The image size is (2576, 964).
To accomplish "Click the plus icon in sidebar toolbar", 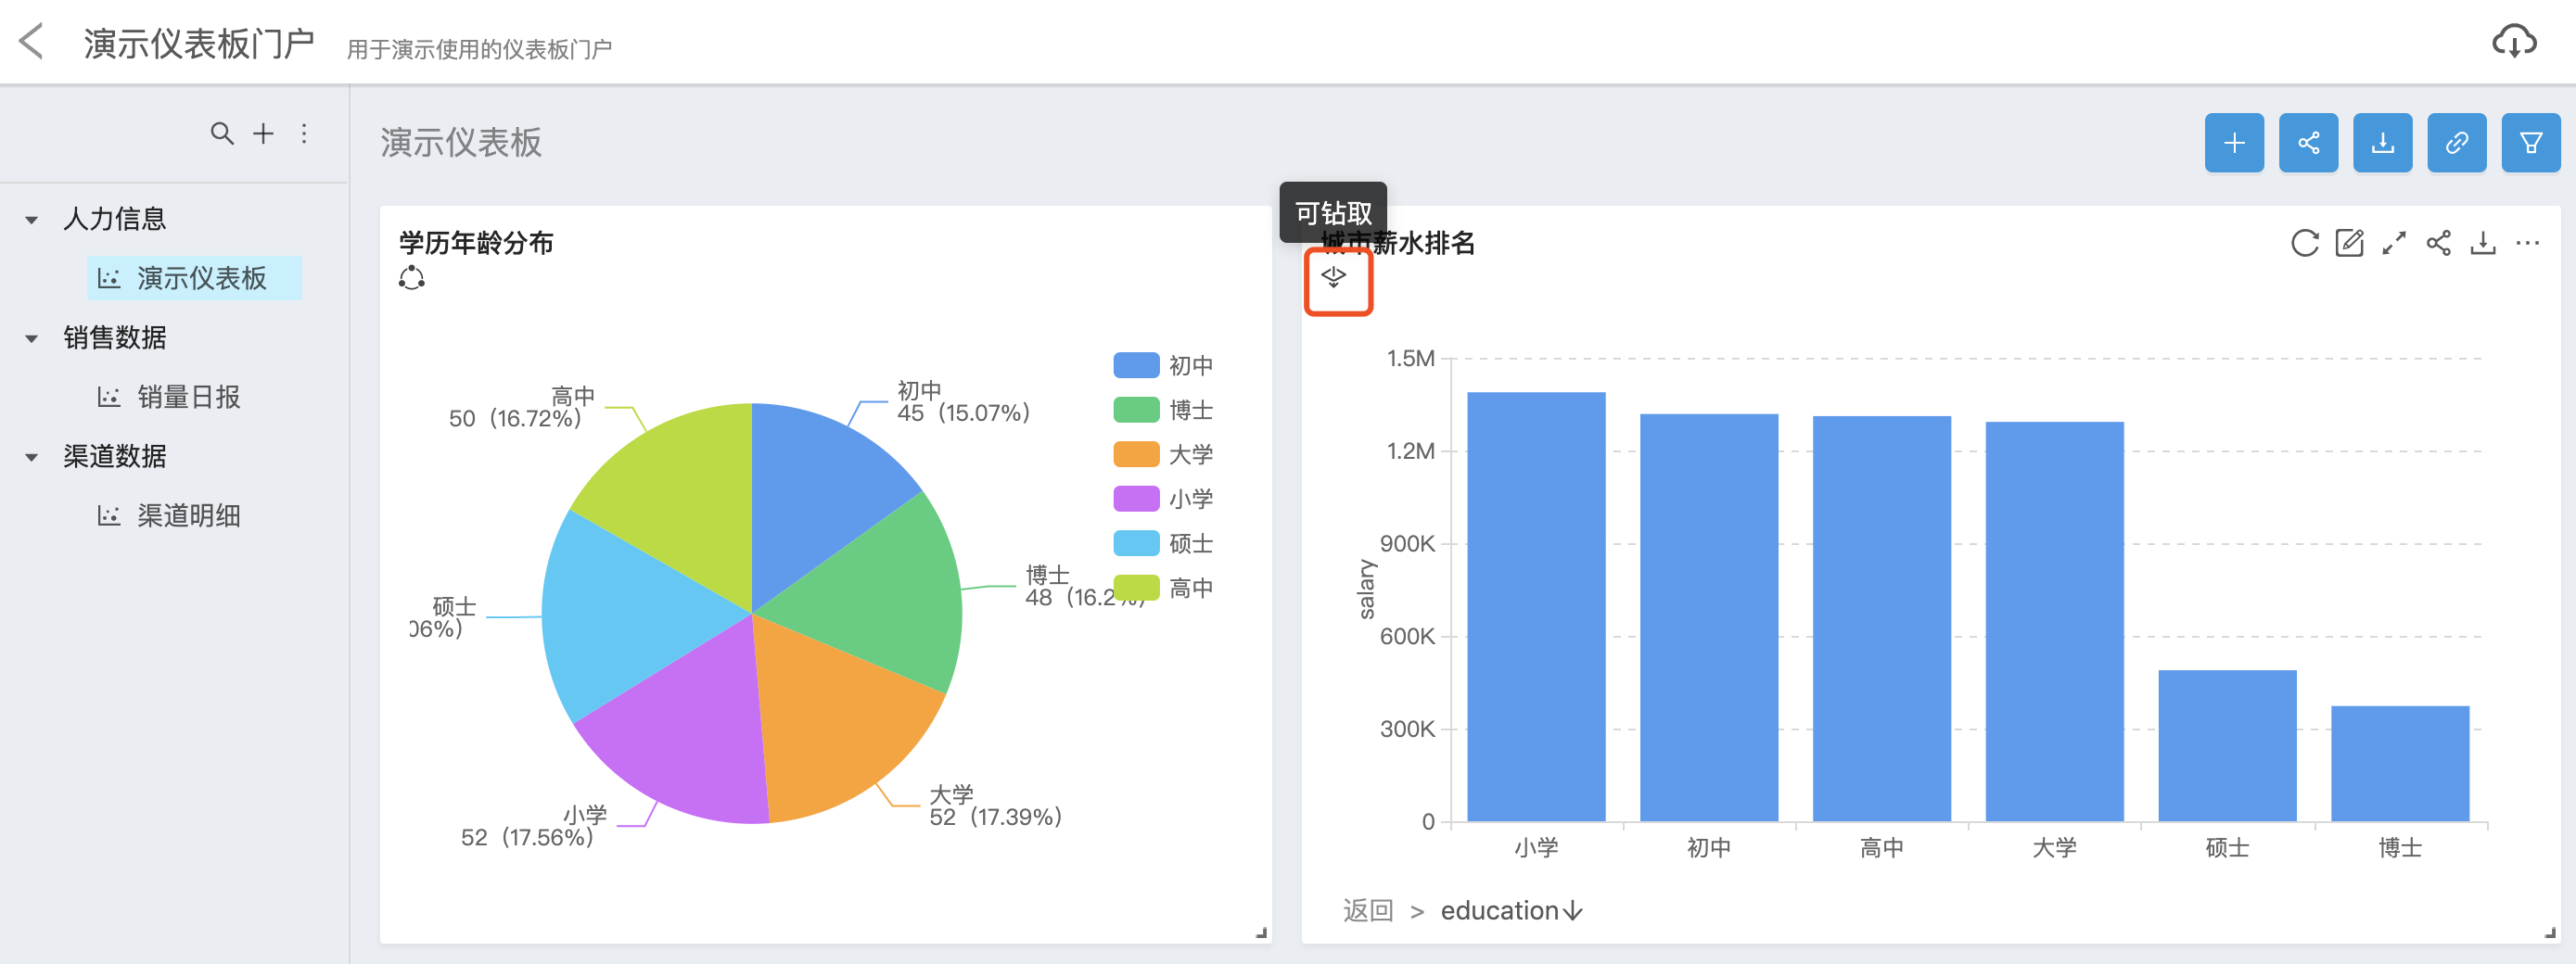I will [263, 133].
